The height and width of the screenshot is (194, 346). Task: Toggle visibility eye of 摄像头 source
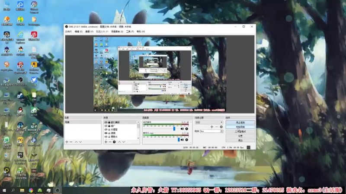pos(106,137)
